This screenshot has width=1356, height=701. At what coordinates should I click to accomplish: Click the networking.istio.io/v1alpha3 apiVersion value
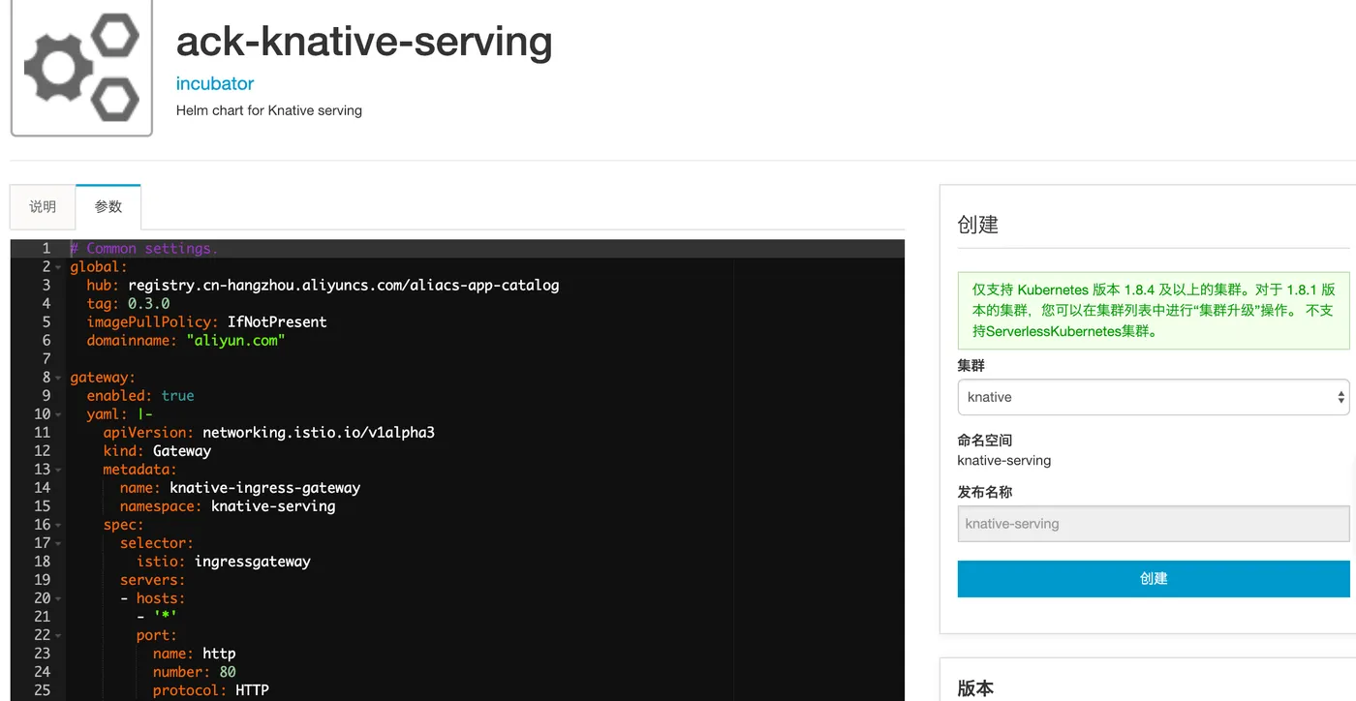319,432
